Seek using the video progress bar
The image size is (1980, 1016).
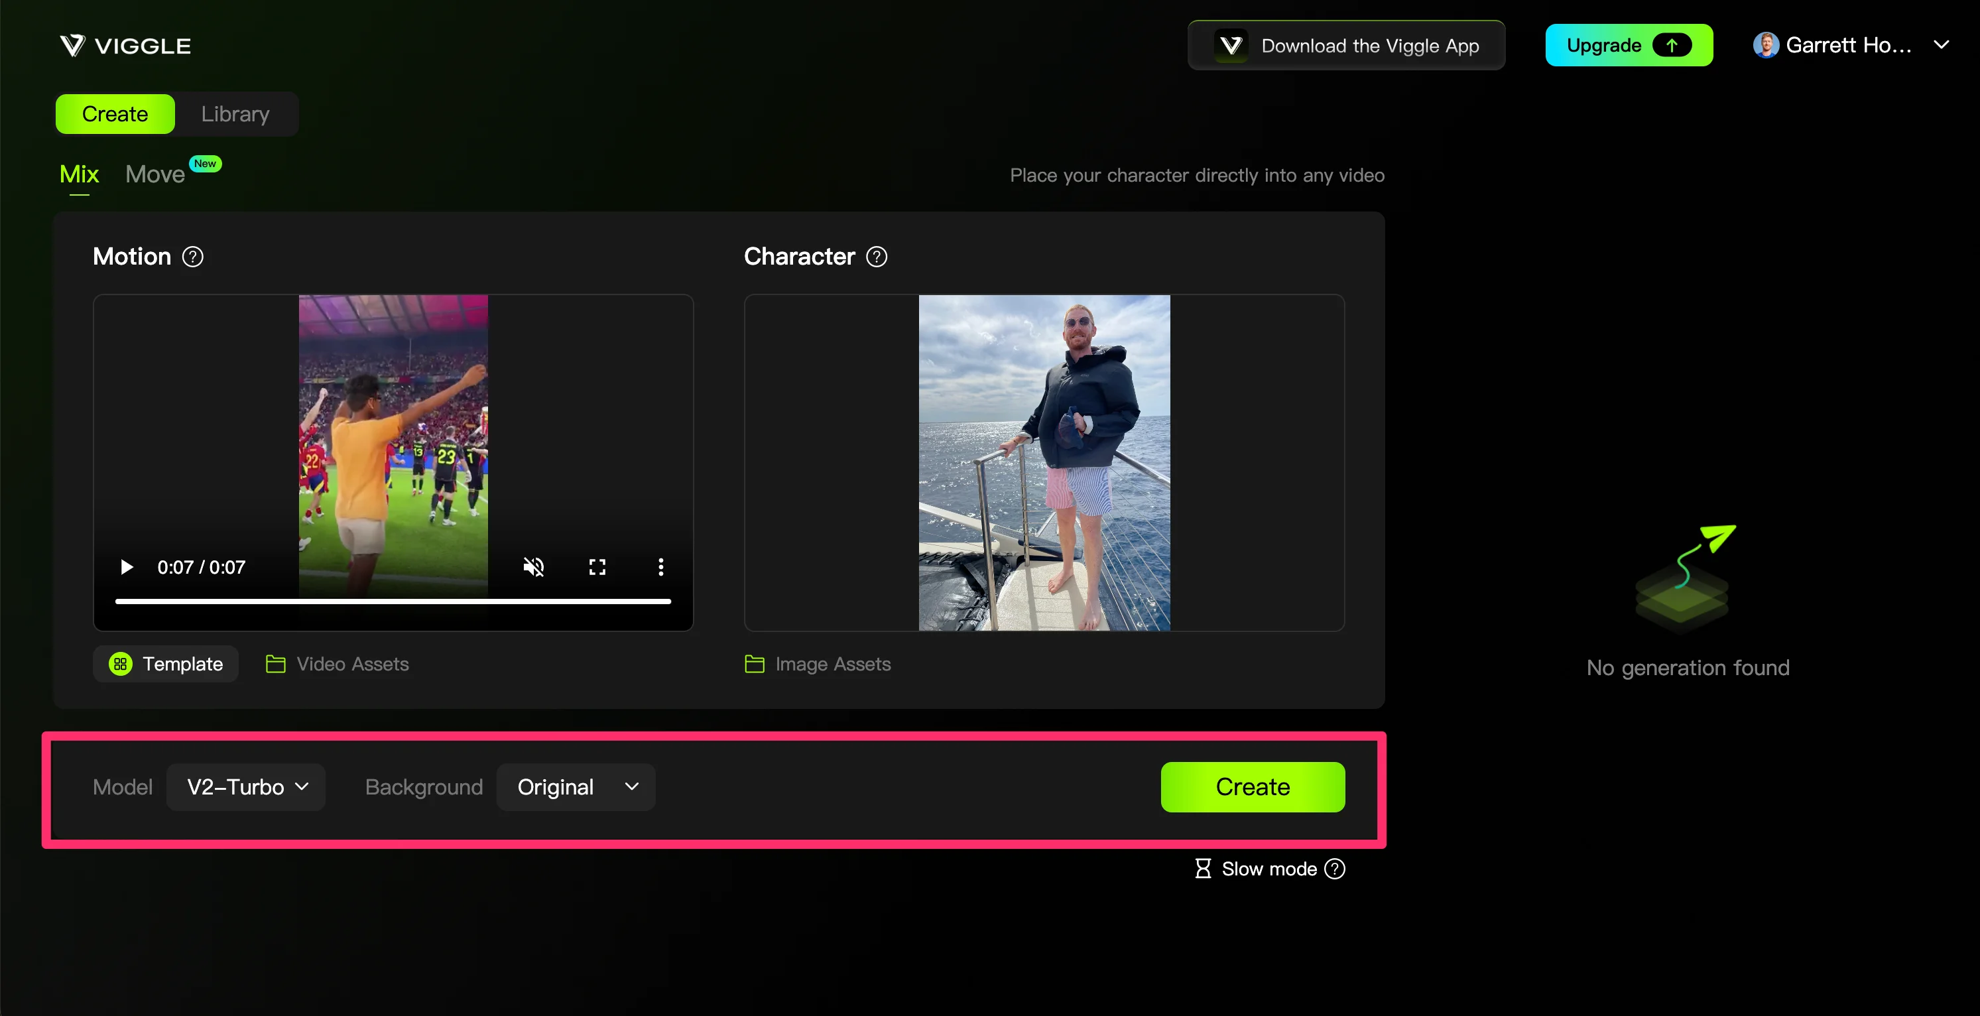pyautogui.click(x=393, y=601)
